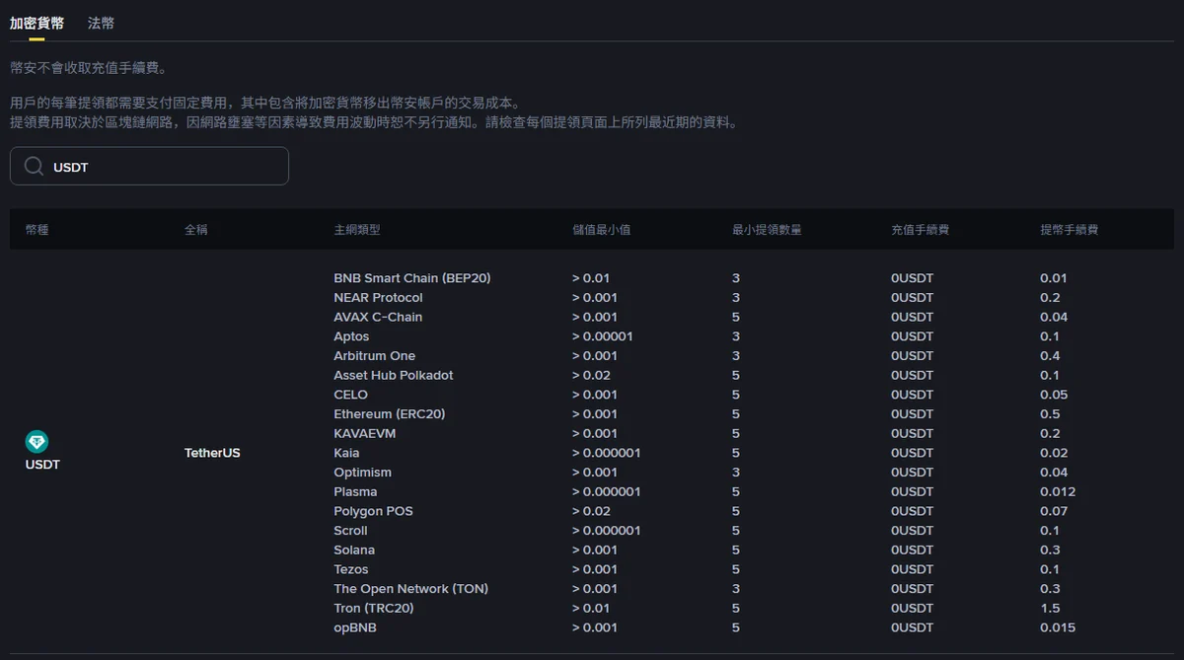Image resolution: width=1184 pixels, height=660 pixels.
Task: Click the 提幣手續費 column header
Action: [x=1070, y=230]
